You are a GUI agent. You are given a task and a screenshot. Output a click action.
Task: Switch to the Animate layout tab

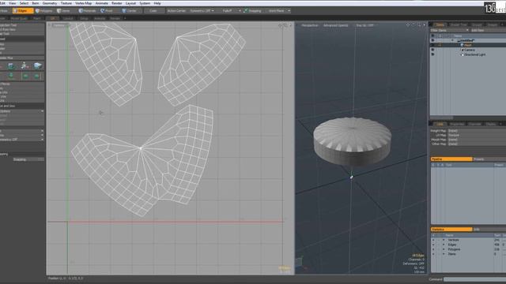pos(100,18)
